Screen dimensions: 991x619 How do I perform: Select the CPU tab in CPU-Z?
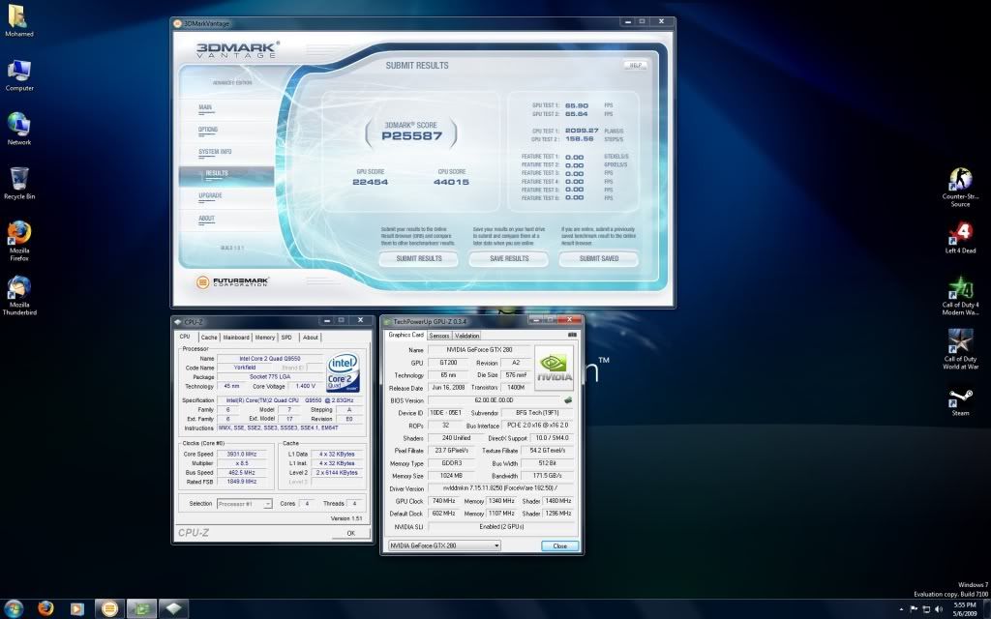185,337
